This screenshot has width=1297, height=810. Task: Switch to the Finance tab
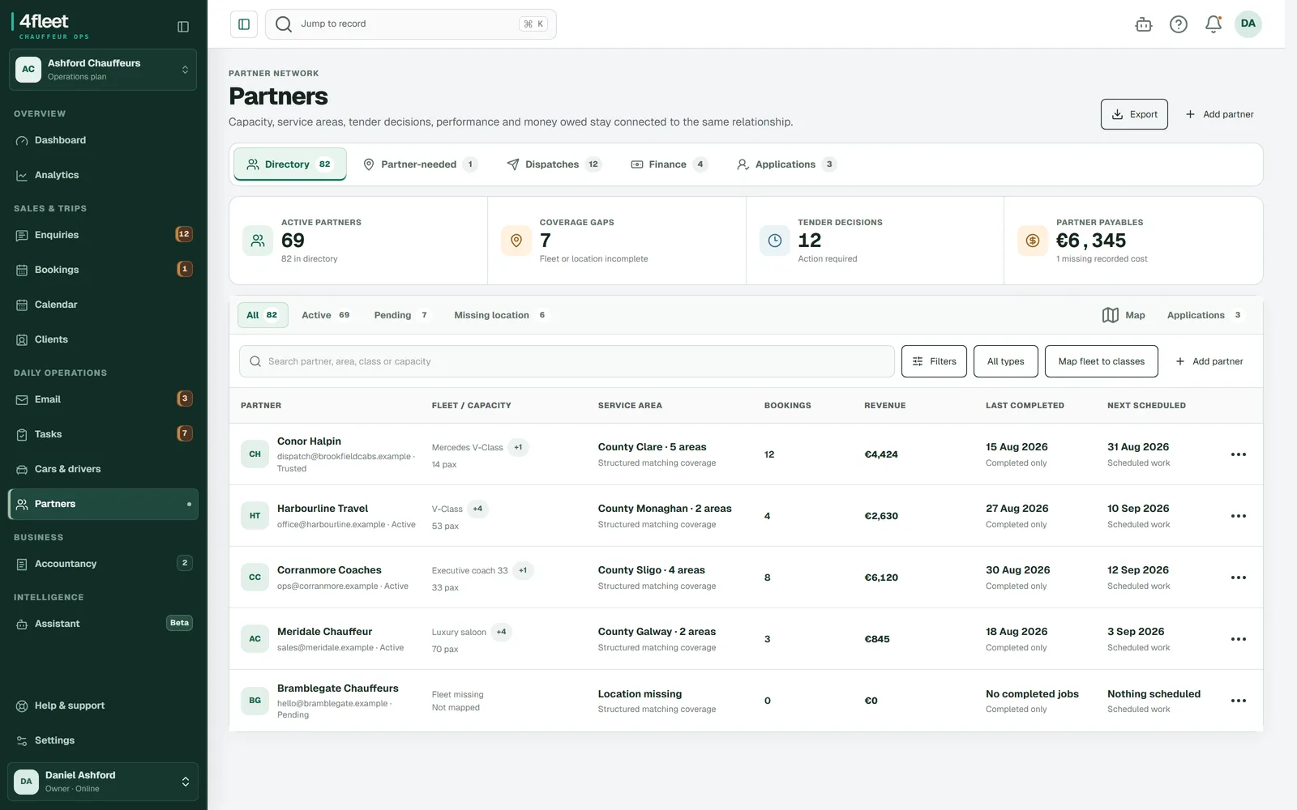coord(669,164)
